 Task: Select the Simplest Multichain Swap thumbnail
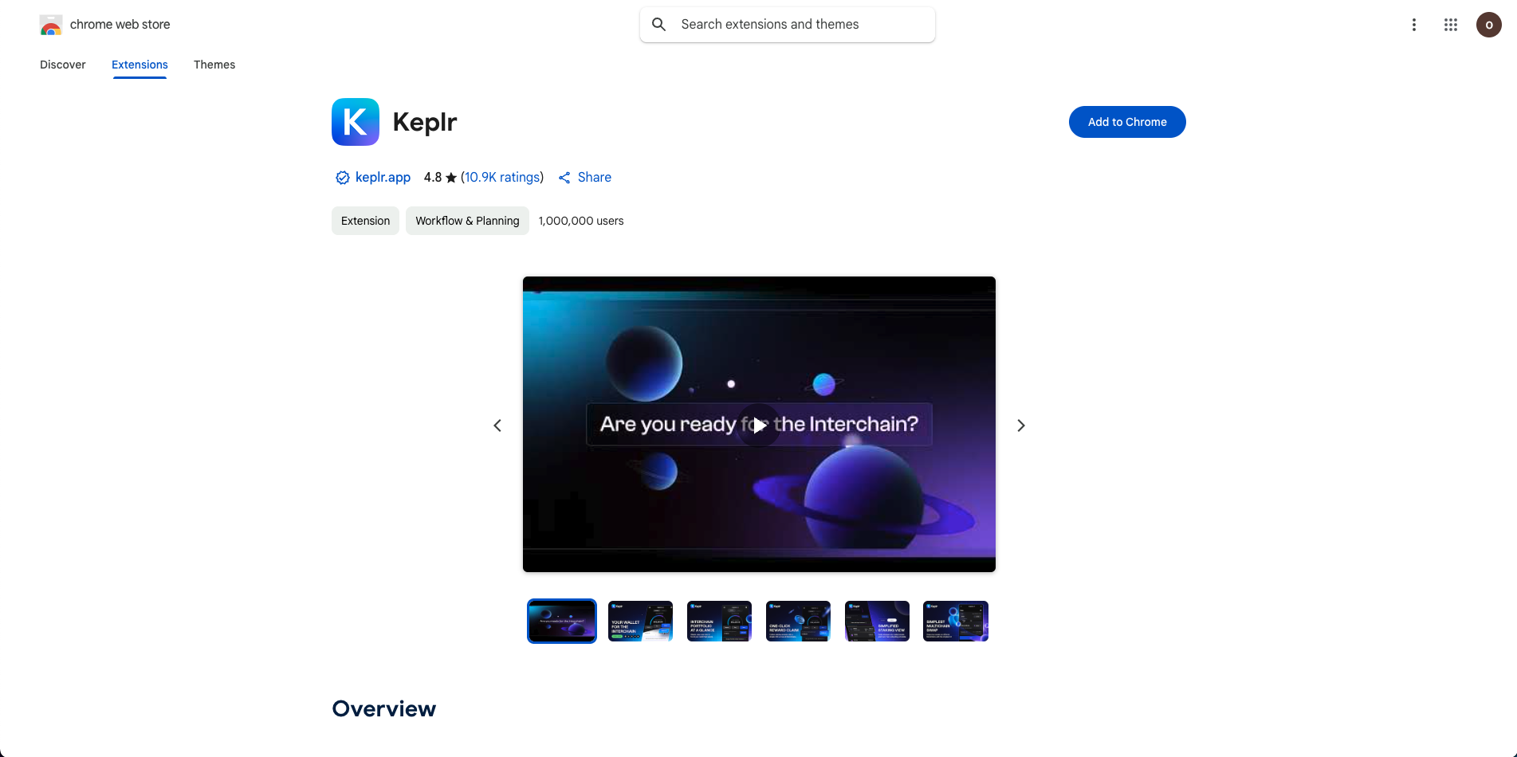(x=956, y=621)
